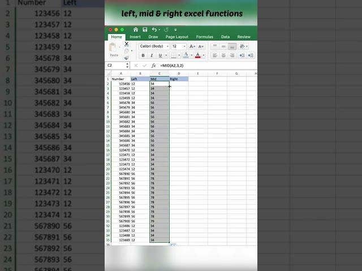This screenshot has height=271, width=362.
Task: Select cell A2 containing 123456
Action: point(121,84)
